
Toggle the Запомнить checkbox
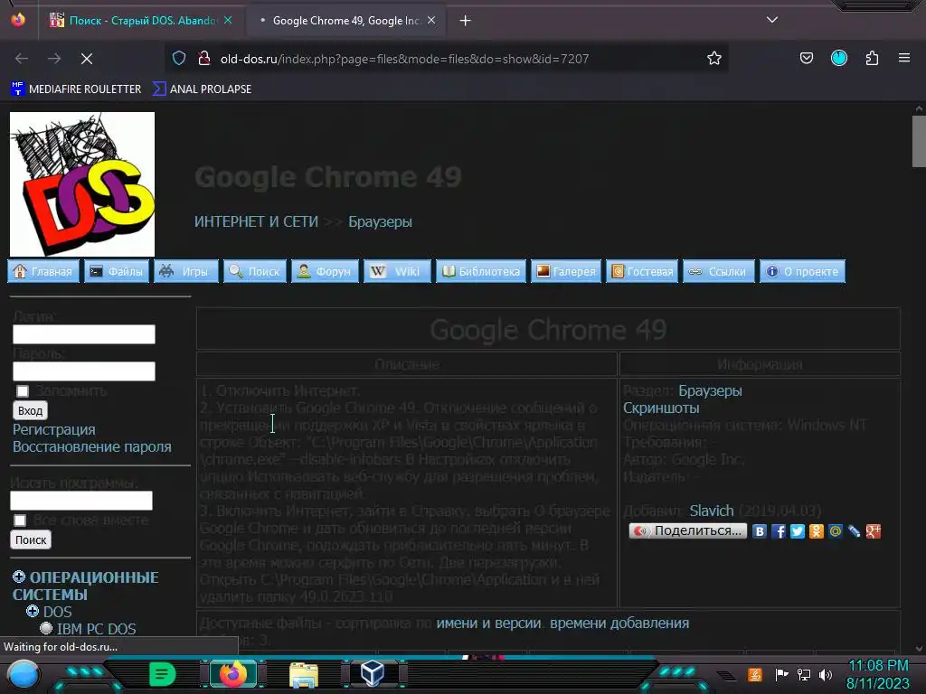[23, 391]
